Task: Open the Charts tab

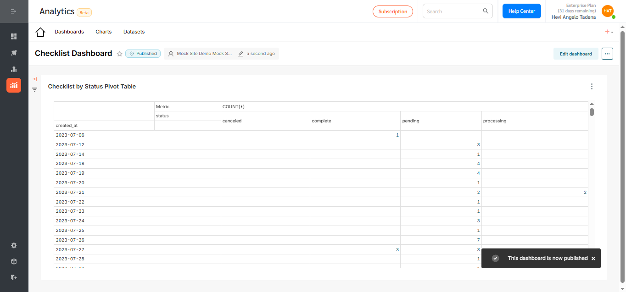Action: pos(104,32)
